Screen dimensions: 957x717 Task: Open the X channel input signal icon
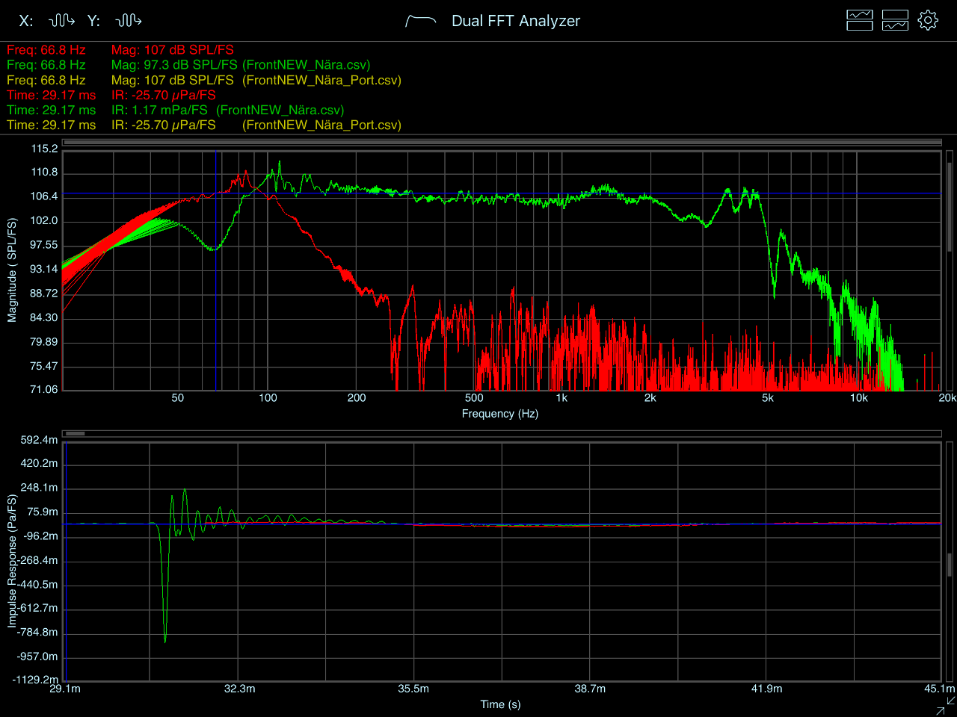click(x=61, y=20)
